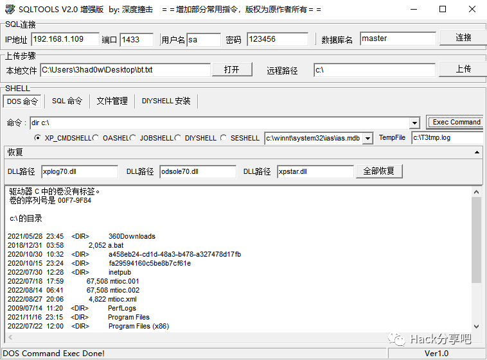Screen dimensions: 487x360
Task: Click the volume serial number 00F7-9F84
Action: [x=75, y=200]
